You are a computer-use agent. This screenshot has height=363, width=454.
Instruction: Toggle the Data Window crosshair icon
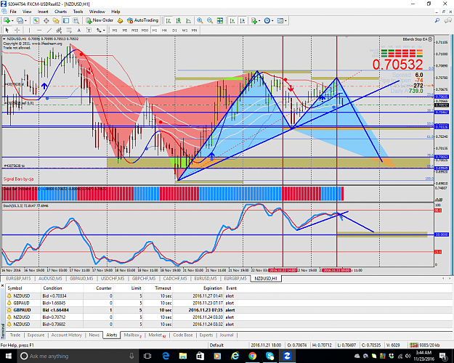click(46, 20)
